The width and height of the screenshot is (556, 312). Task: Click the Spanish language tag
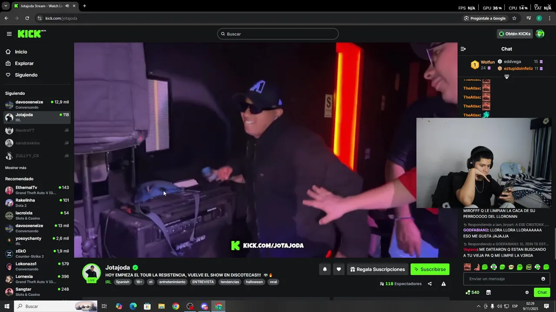click(x=122, y=282)
